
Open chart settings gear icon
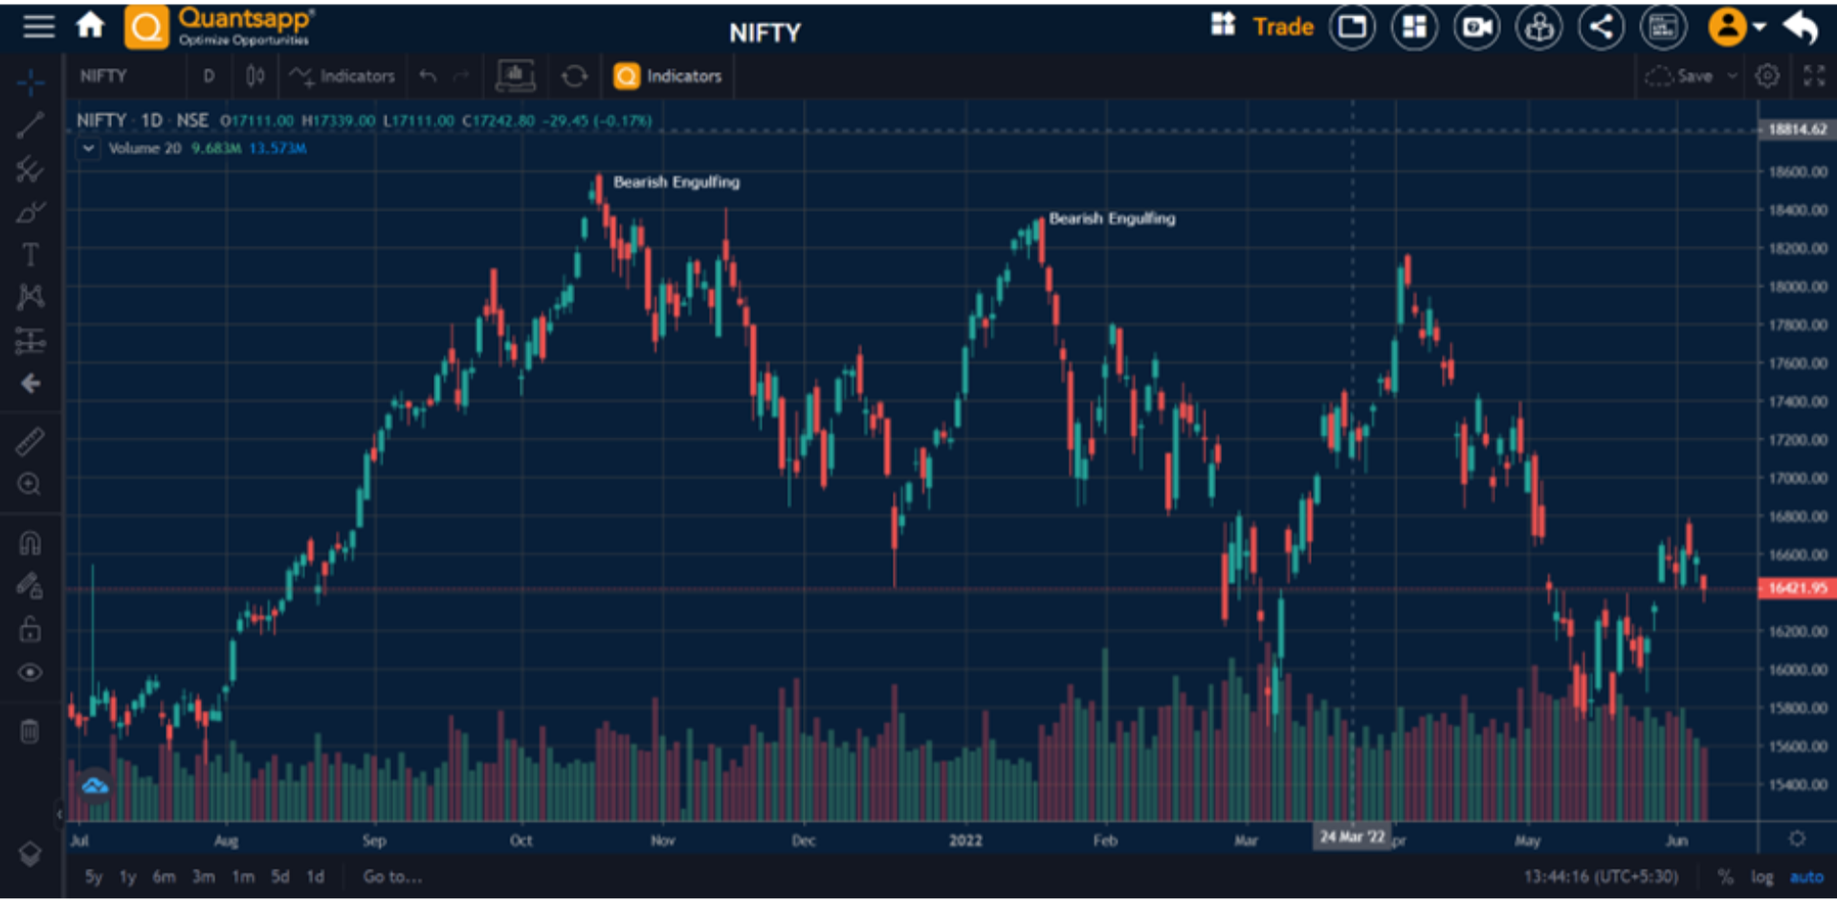coord(1767,77)
